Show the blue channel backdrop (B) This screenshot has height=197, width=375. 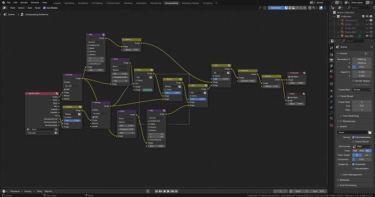[305, 8]
